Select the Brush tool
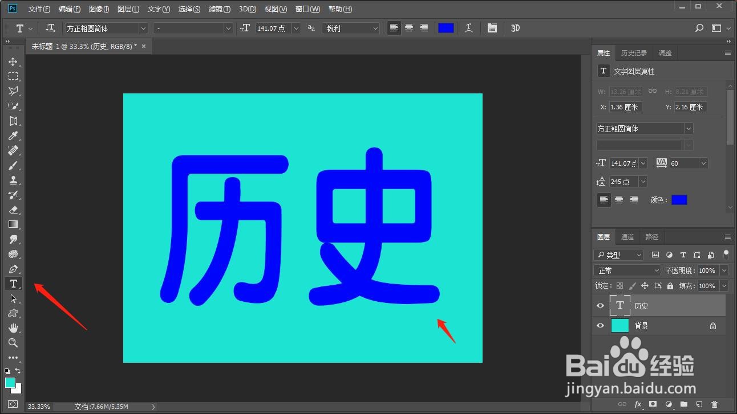This screenshot has height=414, width=737. point(13,165)
